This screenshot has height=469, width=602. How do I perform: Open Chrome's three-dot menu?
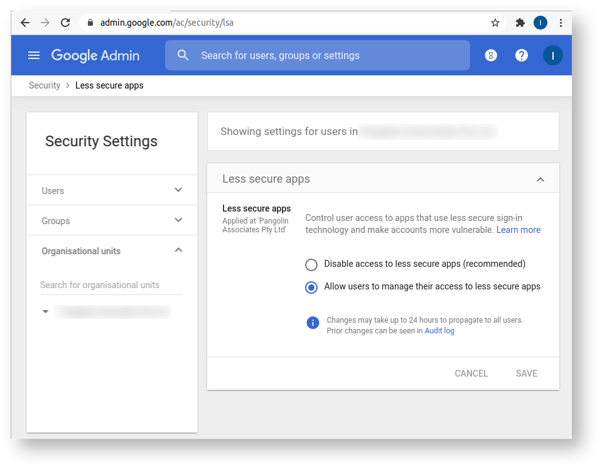click(x=561, y=23)
